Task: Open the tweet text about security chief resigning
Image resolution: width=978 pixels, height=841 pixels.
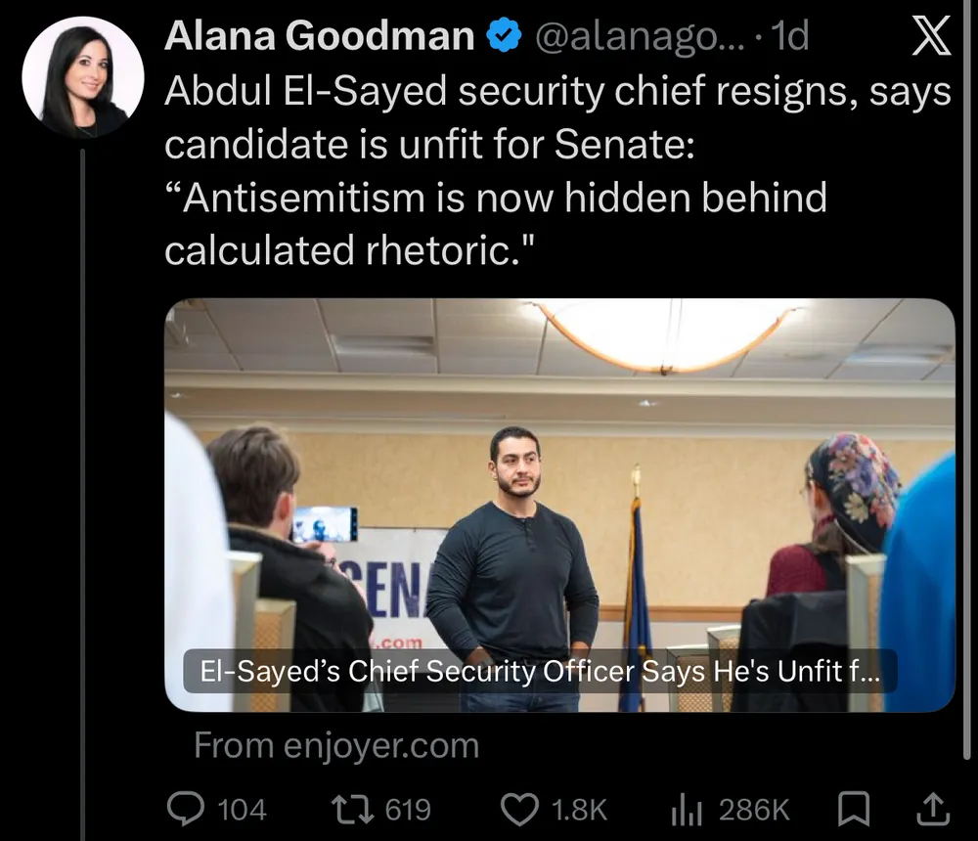Action: tap(557, 172)
